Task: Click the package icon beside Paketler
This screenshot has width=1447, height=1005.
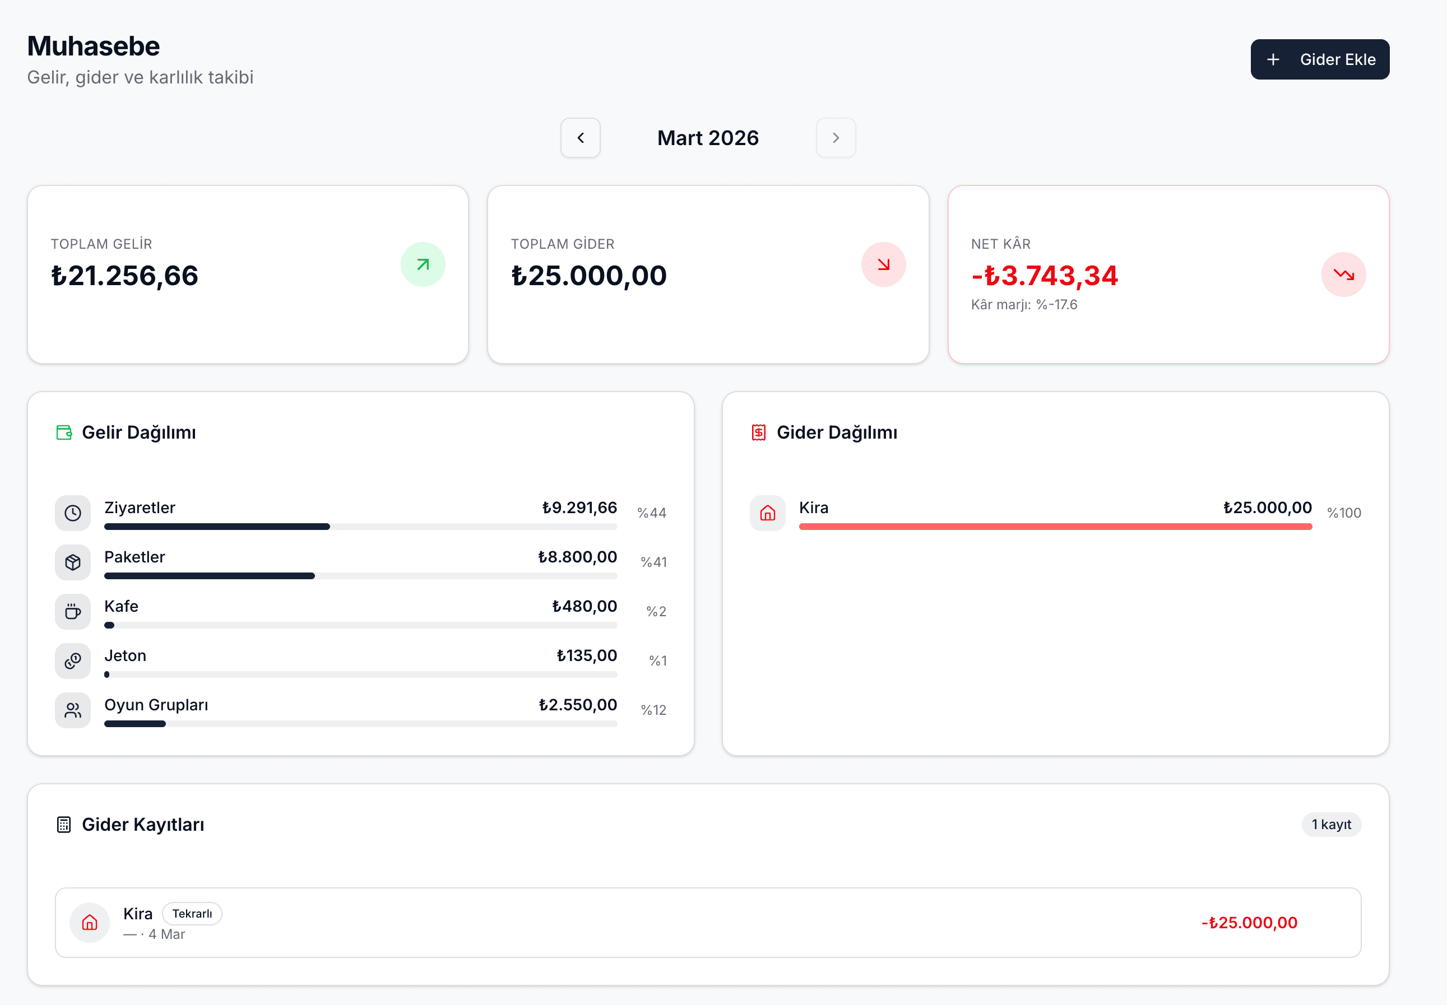Action: (x=73, y=562)
